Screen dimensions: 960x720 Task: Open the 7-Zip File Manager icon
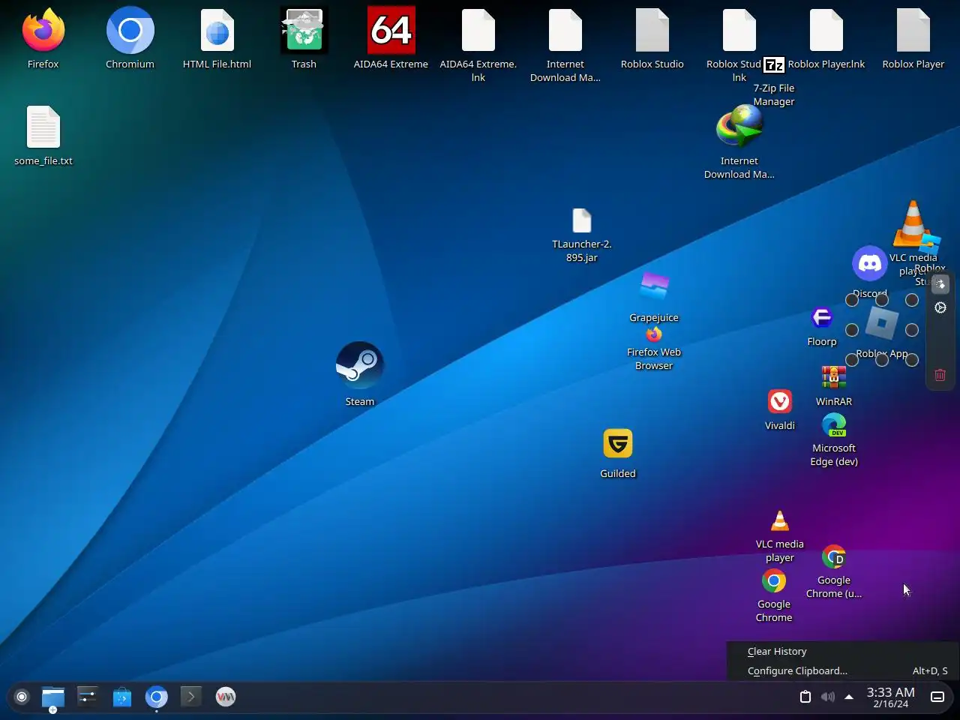[x=774, y=65]
